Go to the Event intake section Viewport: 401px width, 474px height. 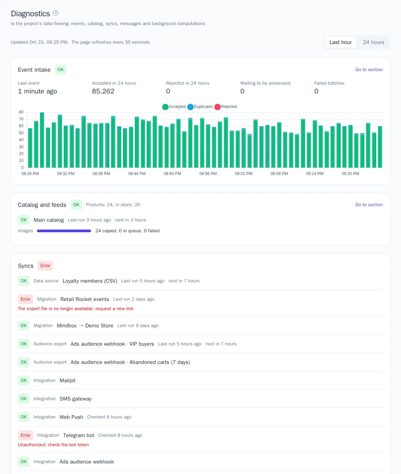tap(369, 69)
